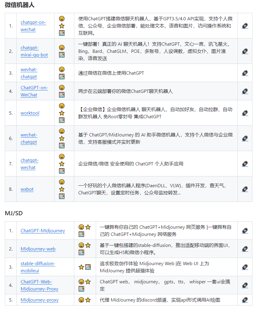
Task: Open the wechat-chatgpt link in row 6
Action: pyautogui.click(x=29, y=138)
